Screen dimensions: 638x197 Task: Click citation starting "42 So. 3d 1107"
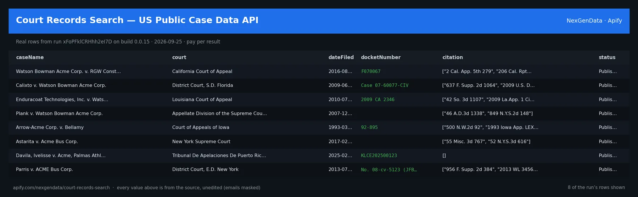488,100
